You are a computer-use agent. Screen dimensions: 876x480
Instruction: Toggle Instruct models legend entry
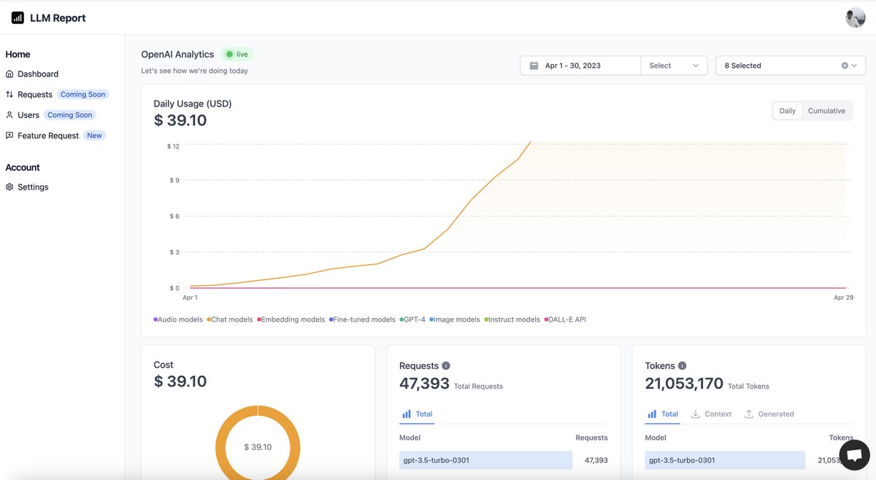pos(512,320)
